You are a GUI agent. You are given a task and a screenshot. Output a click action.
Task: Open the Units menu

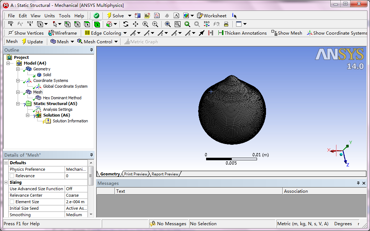point(49,16)
